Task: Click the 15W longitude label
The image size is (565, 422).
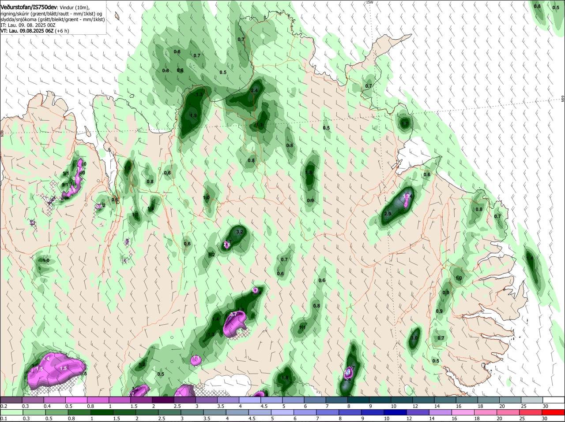Action: [x=369, y=2]
